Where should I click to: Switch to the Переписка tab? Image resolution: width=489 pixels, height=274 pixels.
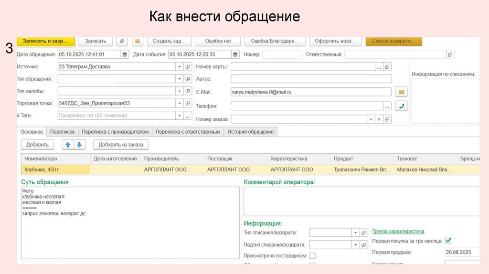[62, 132]
